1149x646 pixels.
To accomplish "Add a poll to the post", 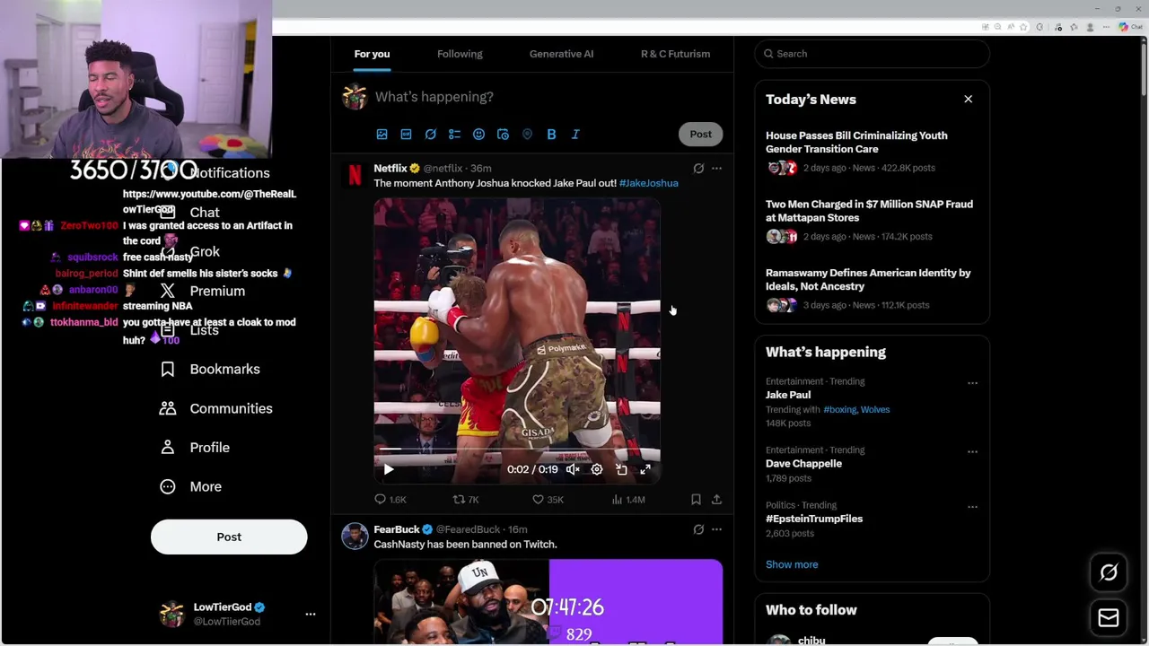I will click(454, 135).
